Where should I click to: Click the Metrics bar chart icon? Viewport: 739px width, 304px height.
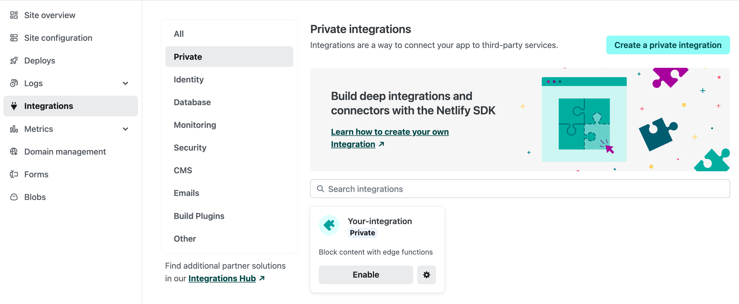14,129
